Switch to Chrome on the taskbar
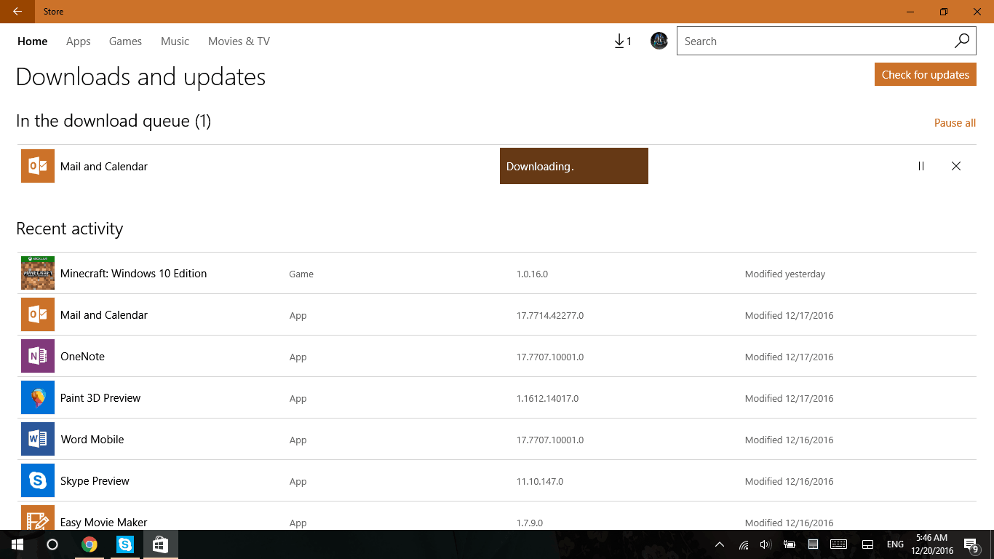The width and height of the screenshot is (994, 559). [x=90, y=544]
